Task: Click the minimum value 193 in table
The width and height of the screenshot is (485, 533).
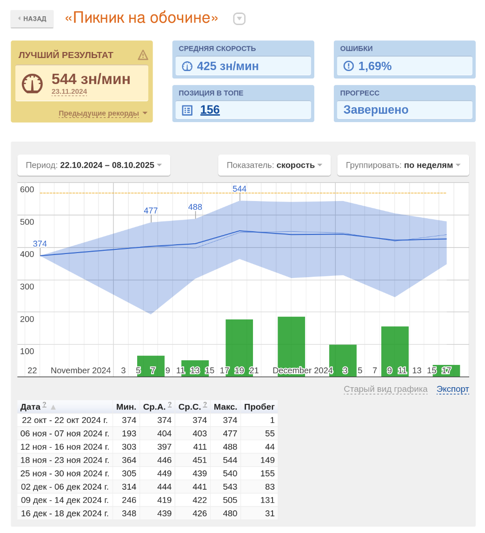Action: [129, 434]
